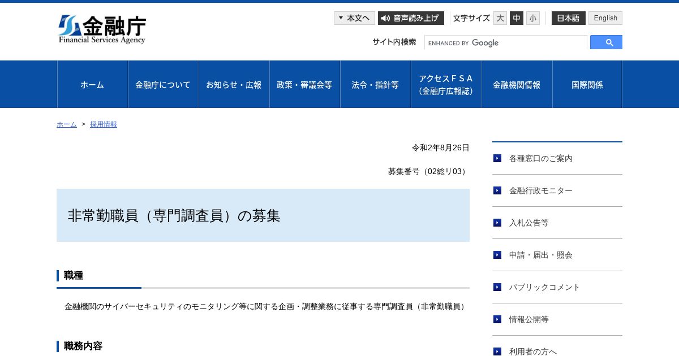The height and width of the screenshot is (356, 679).
Task: Click arrow icon beside 申請・届出・照会
Action: coord(497,255)
